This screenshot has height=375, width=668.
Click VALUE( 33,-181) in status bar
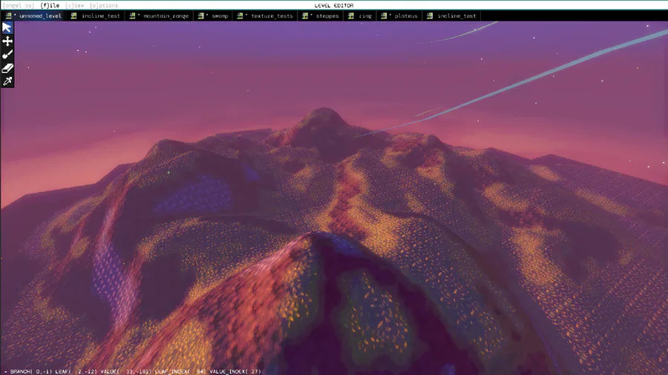[x=125, y=371]
